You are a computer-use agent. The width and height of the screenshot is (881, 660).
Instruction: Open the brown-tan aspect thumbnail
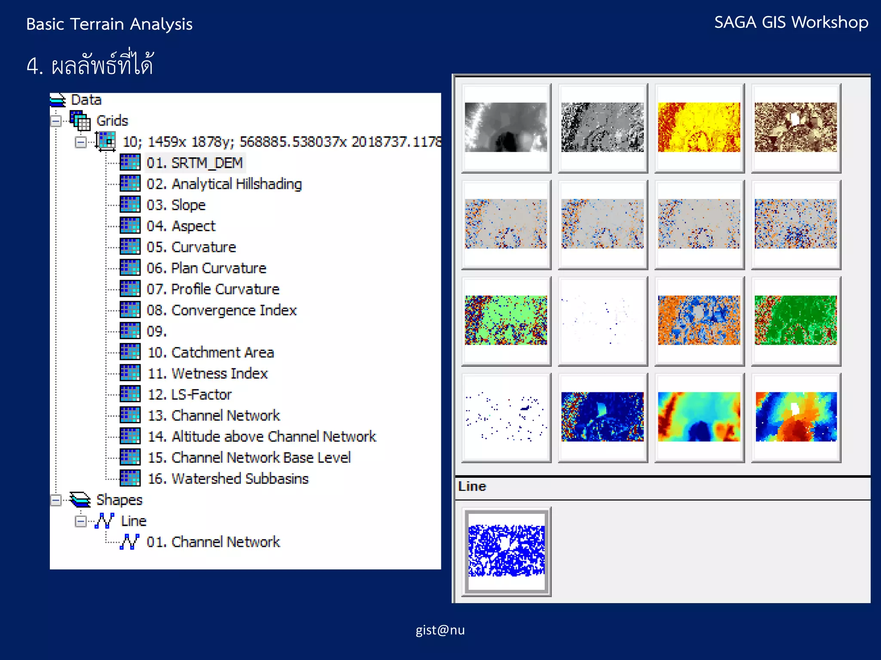(x=796, y=128)
